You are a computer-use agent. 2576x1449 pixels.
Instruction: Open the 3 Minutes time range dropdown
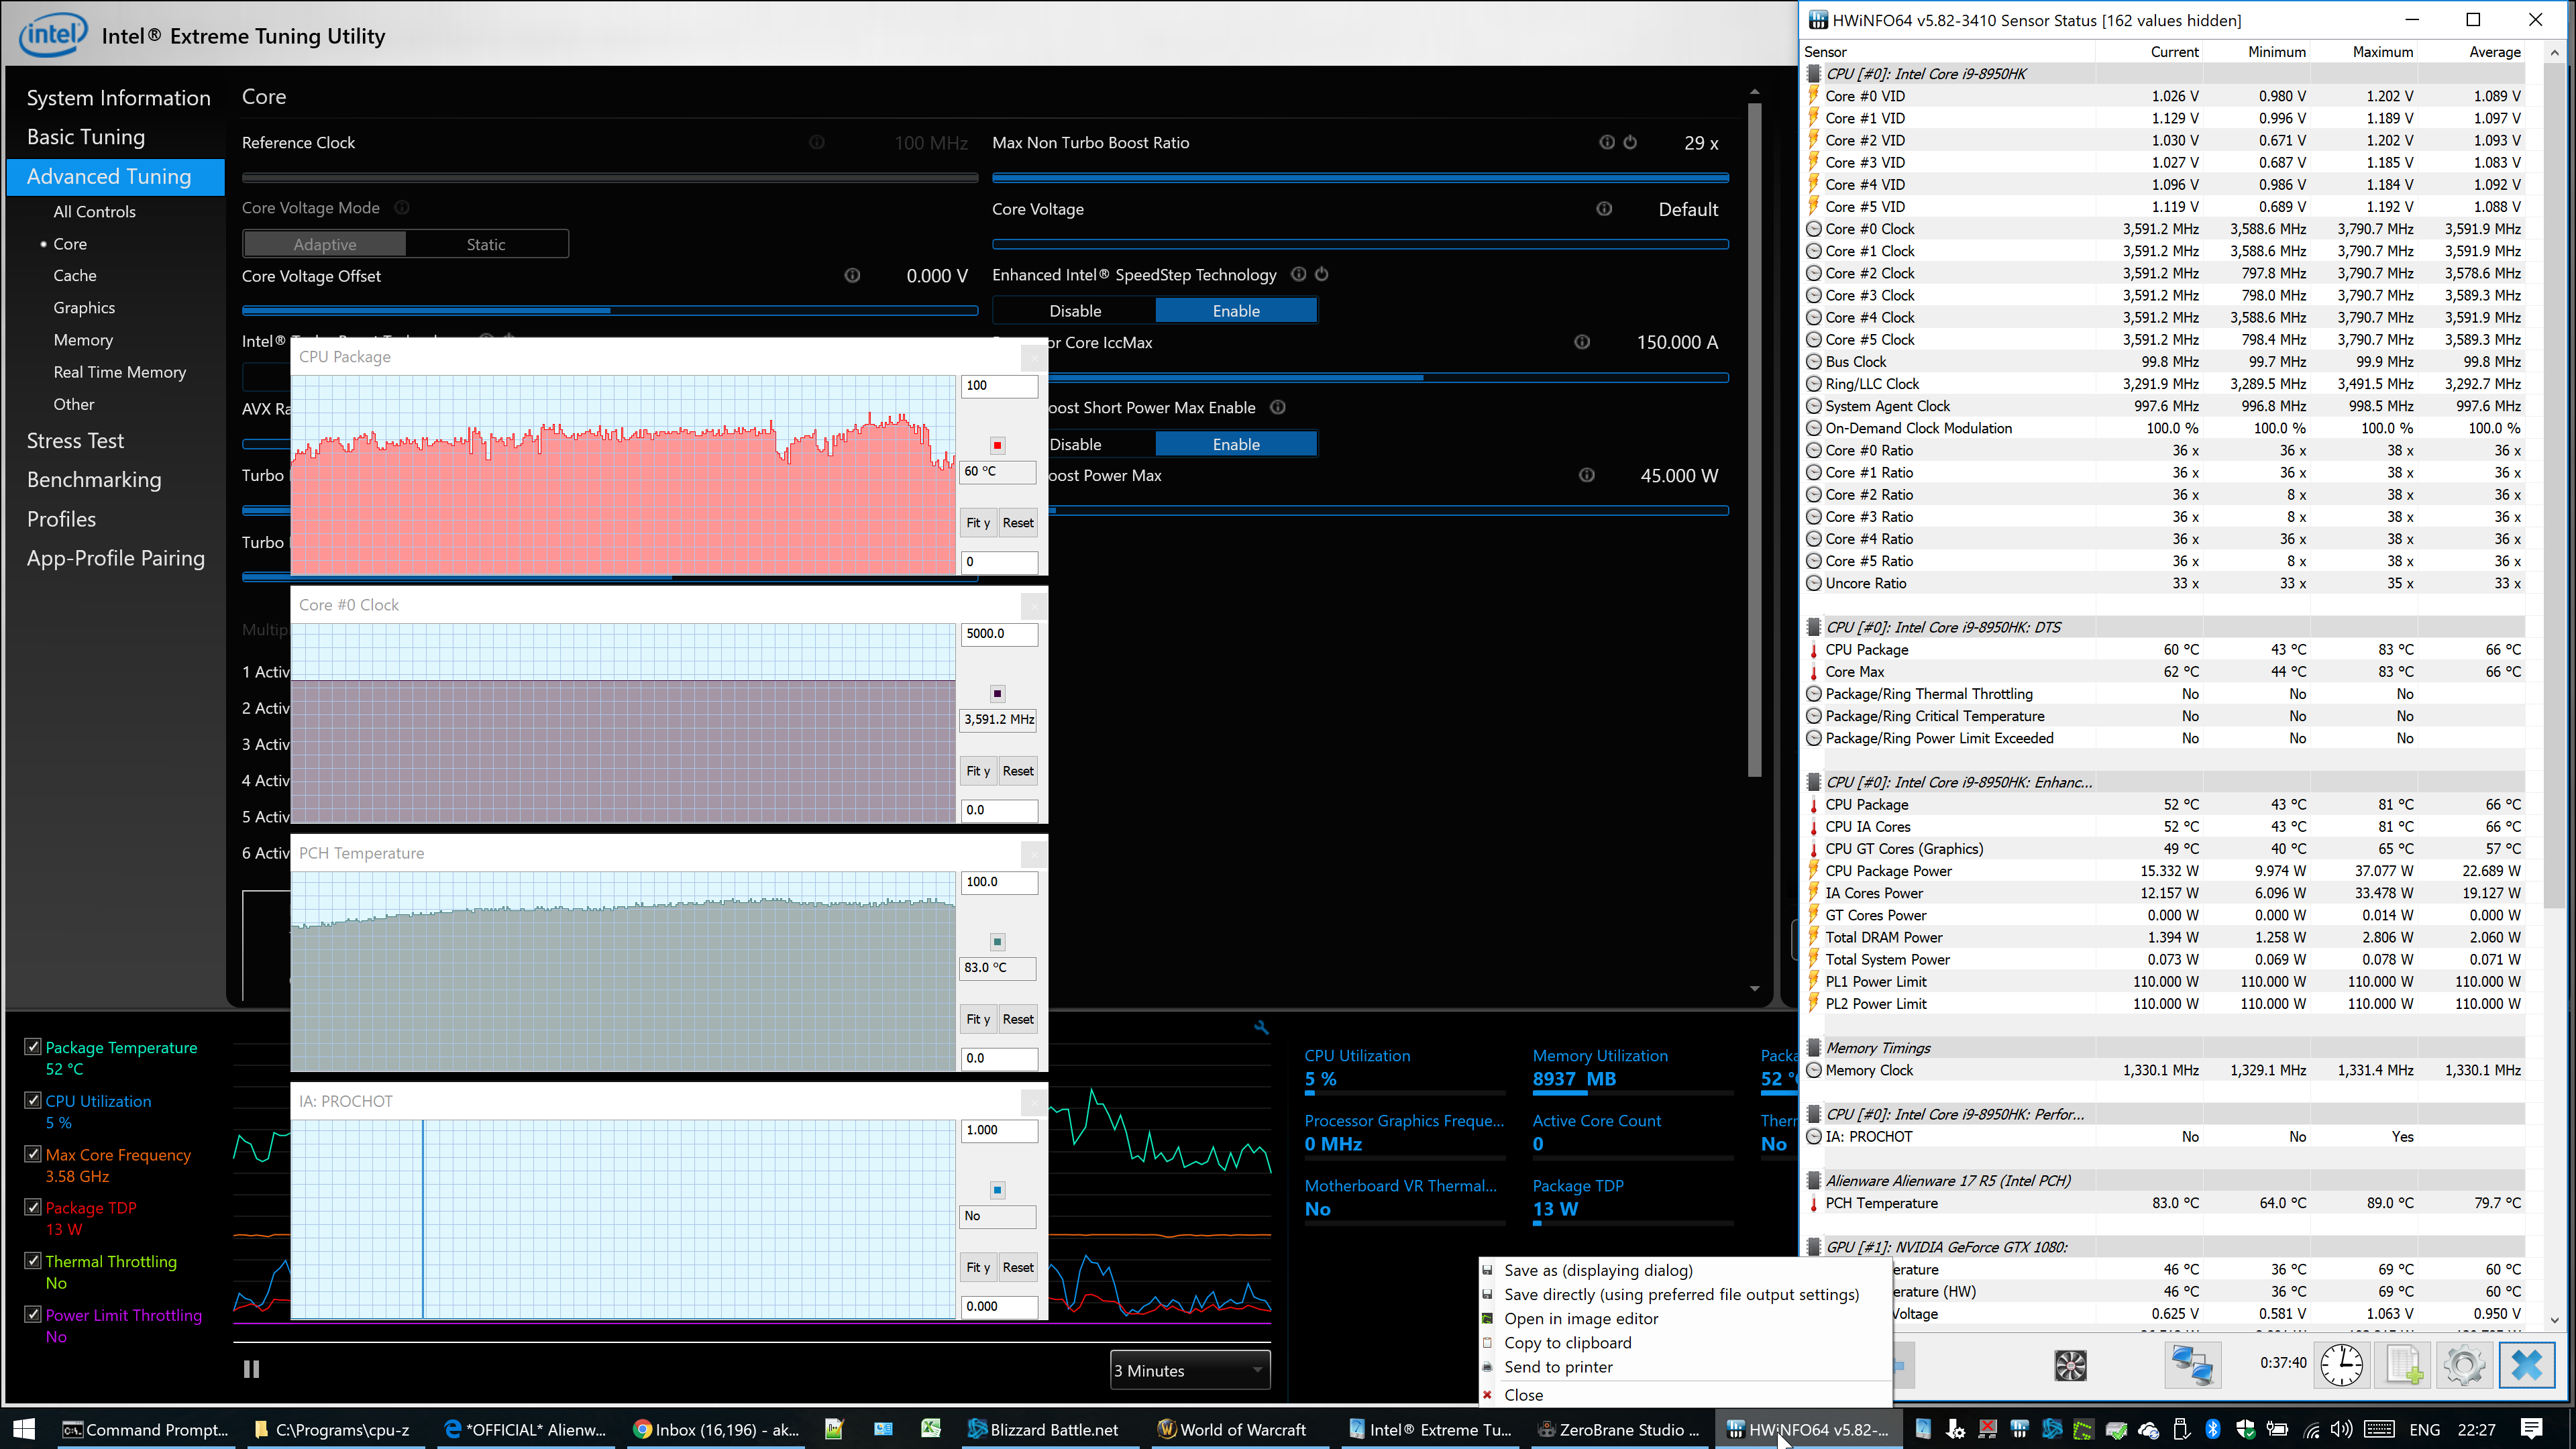(1190, 1370)
